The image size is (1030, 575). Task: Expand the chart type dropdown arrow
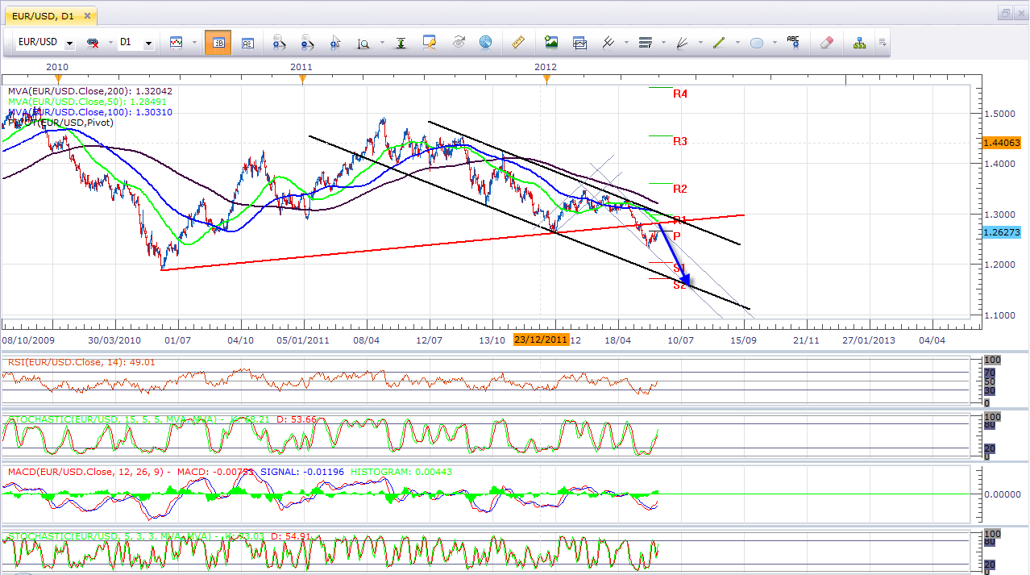[x=194, y=43]
